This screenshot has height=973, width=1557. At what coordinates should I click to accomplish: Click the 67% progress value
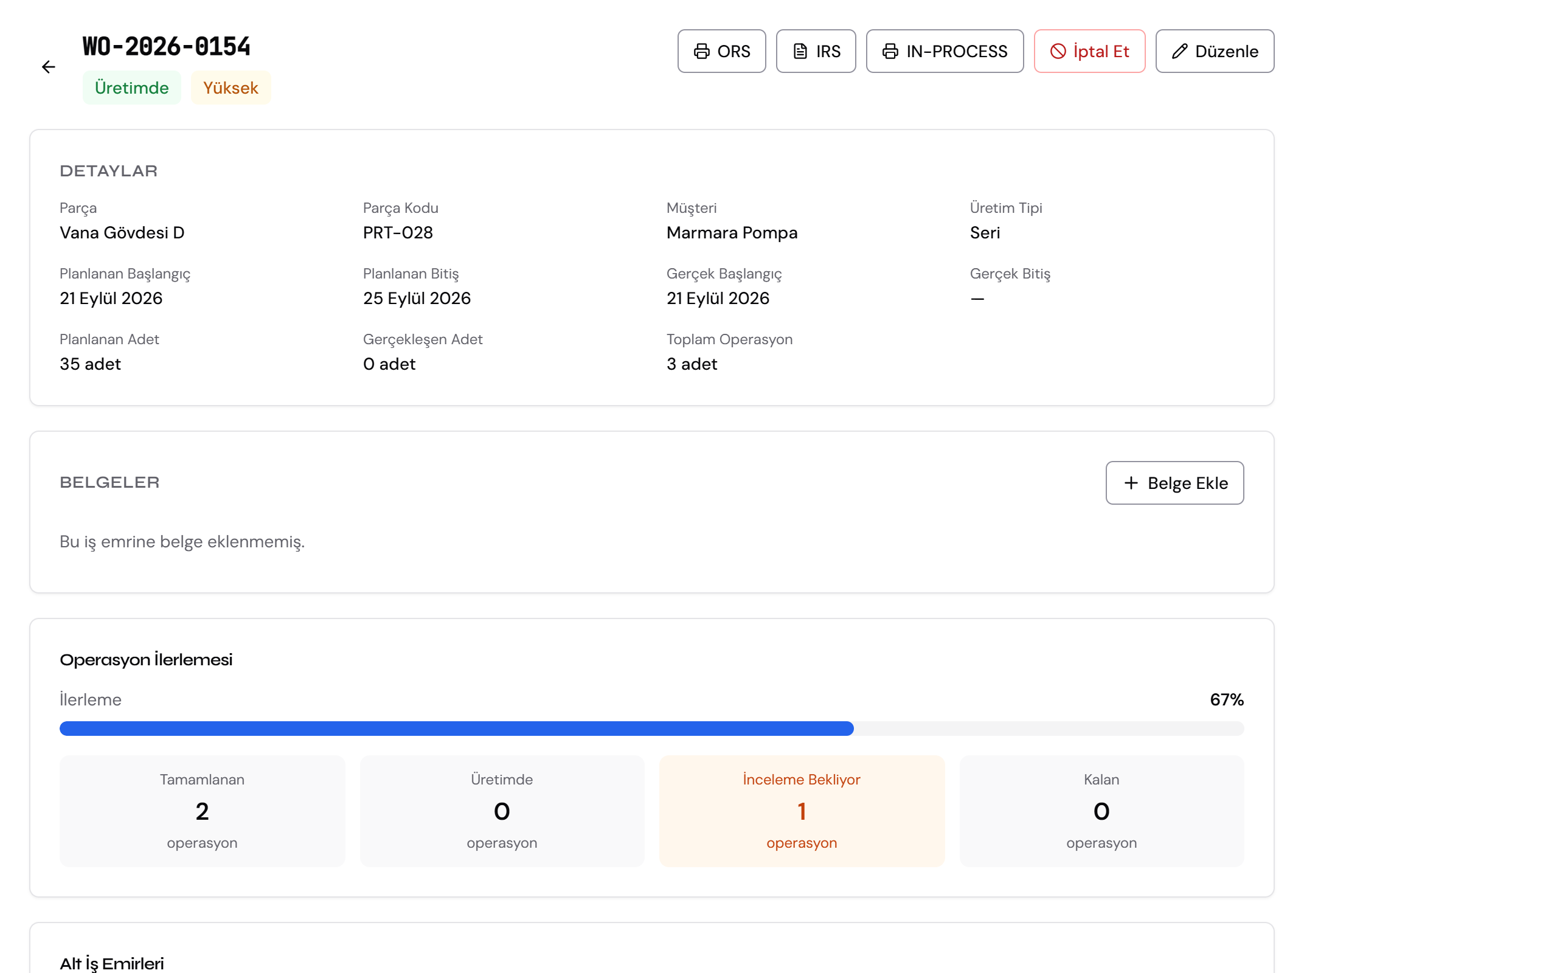point(1226,699)
